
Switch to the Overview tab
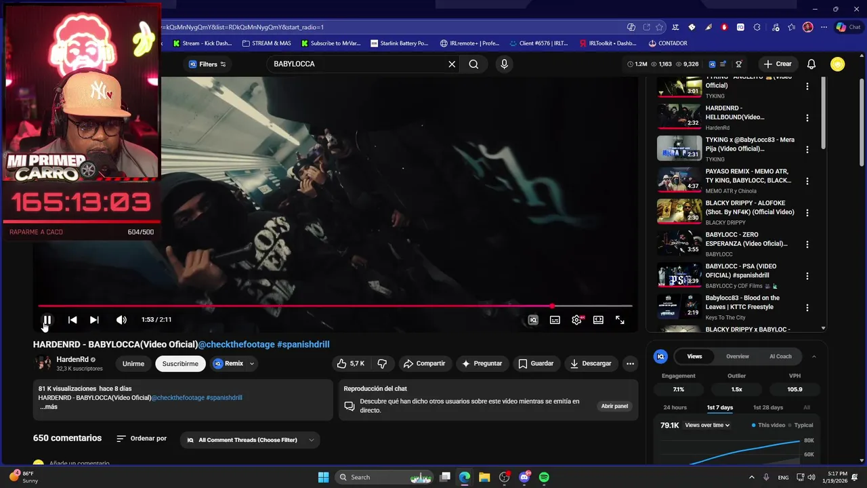point(738,357)
